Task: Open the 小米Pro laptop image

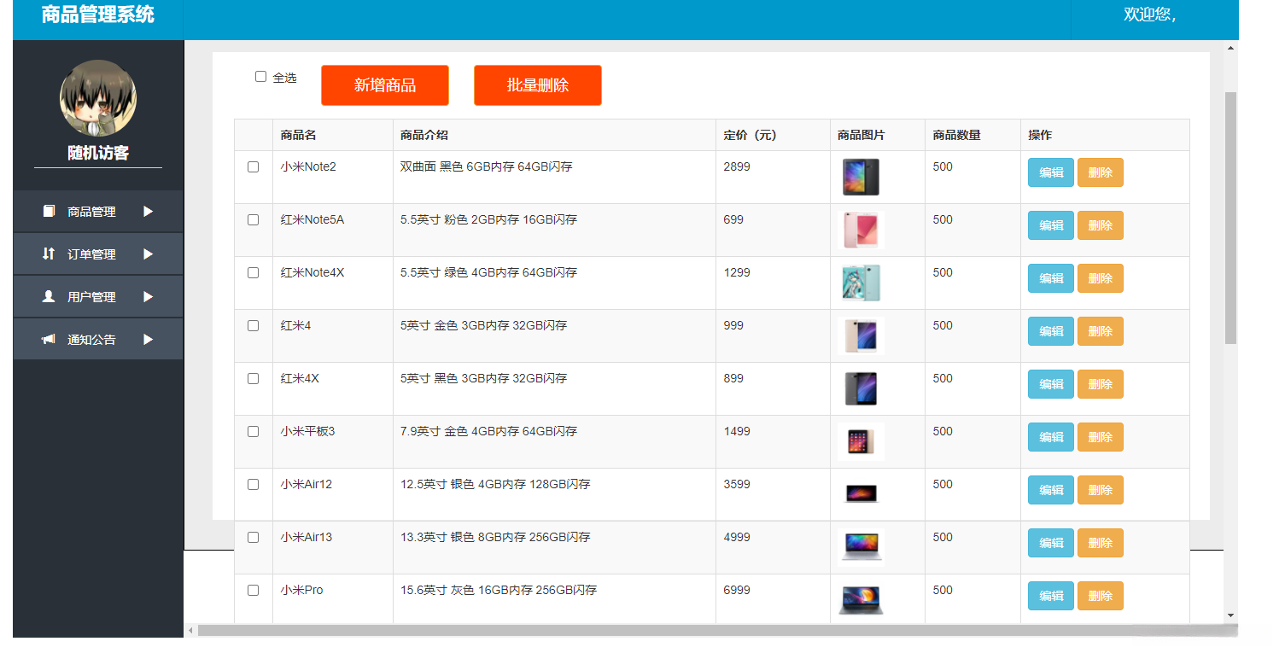Action: [861, 600]
